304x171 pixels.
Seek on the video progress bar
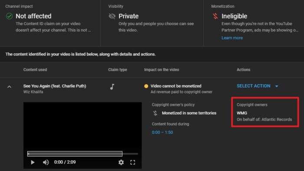coord(83,154)
